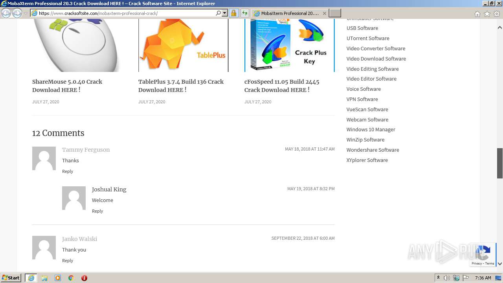503x283 pixels.
Task: Click the May 18, 2018 comment timestamp
Action: [x=310, y=149]
